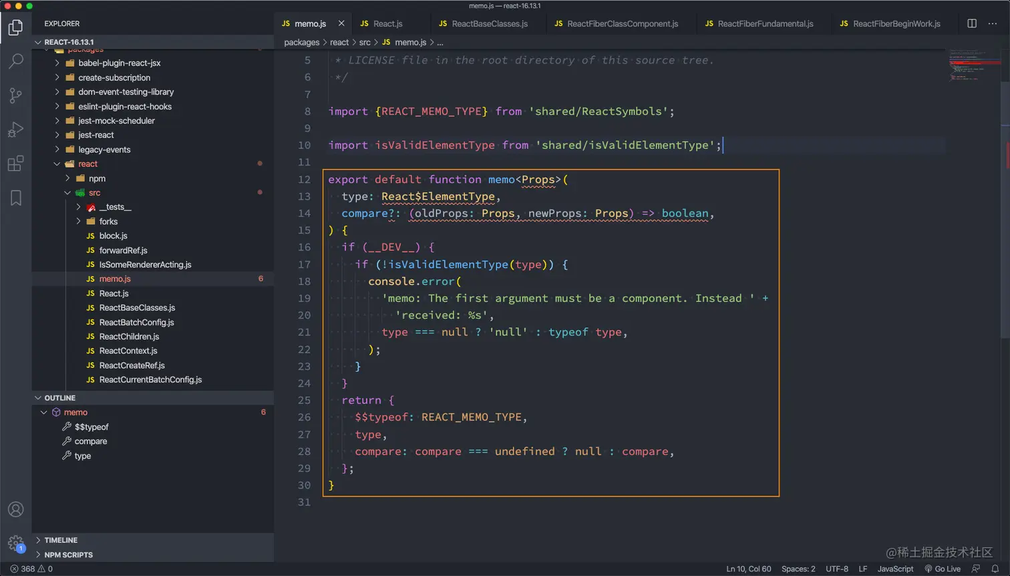The height and width of the screenshot is (576, 1010).
Task: Open the editor More Actions ellipsis
Action: coord(993,23)
